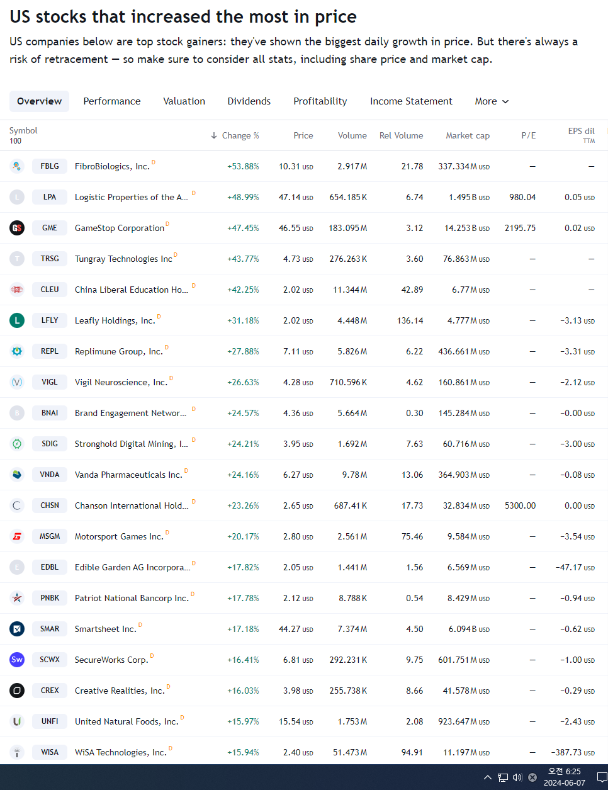Click the Replimune Group logo icon
This screenshot has width=608, height=790.
[17, 351]
